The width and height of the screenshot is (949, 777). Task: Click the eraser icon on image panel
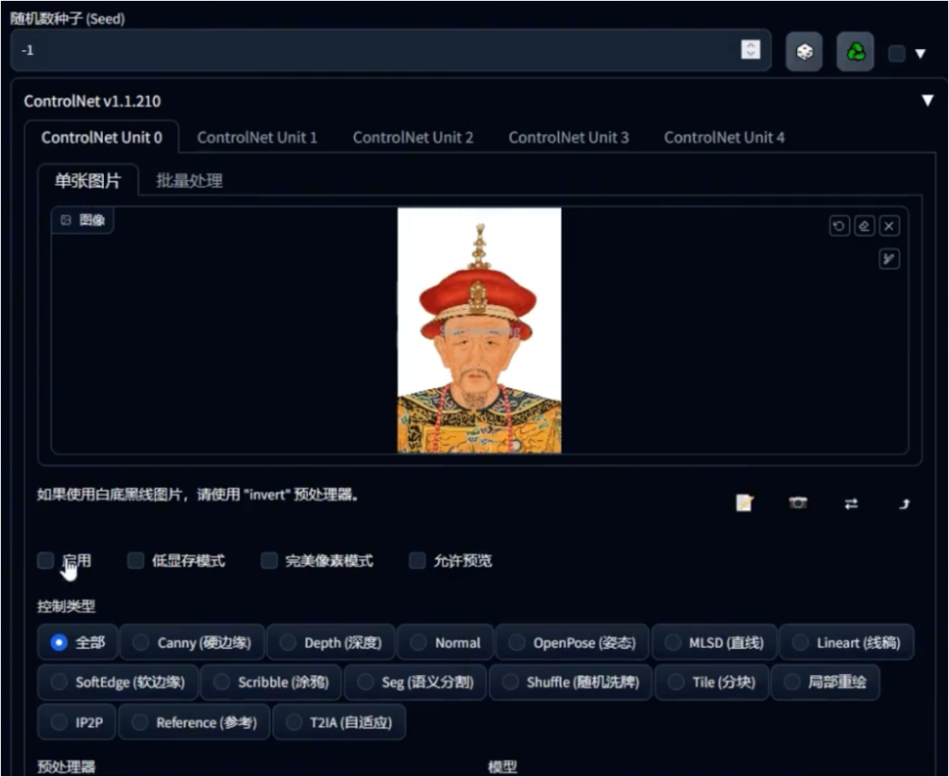tap(865, 226)
